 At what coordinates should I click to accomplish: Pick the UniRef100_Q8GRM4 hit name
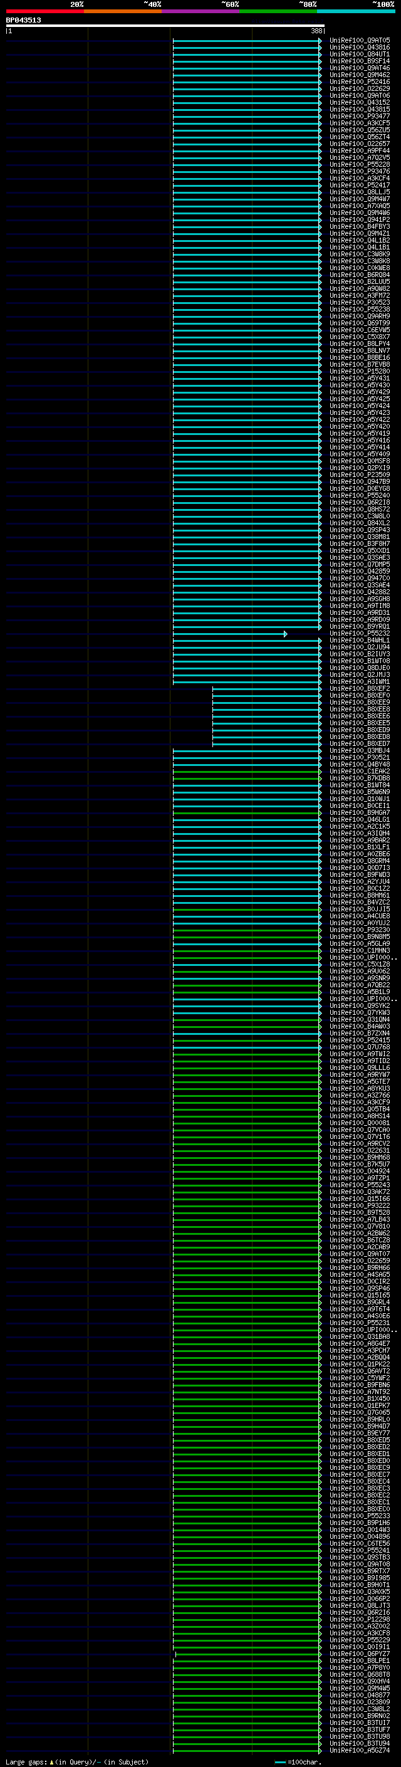tap(359, 861)
